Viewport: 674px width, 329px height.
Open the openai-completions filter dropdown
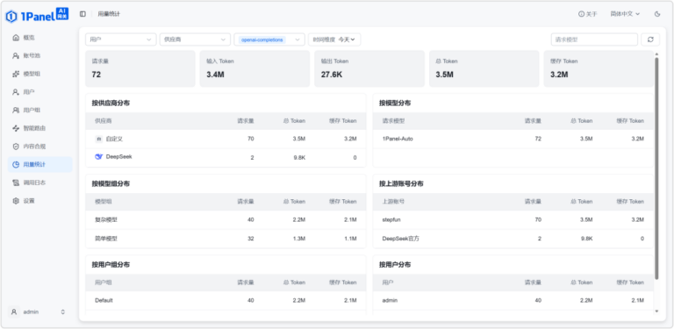(269, 39)
